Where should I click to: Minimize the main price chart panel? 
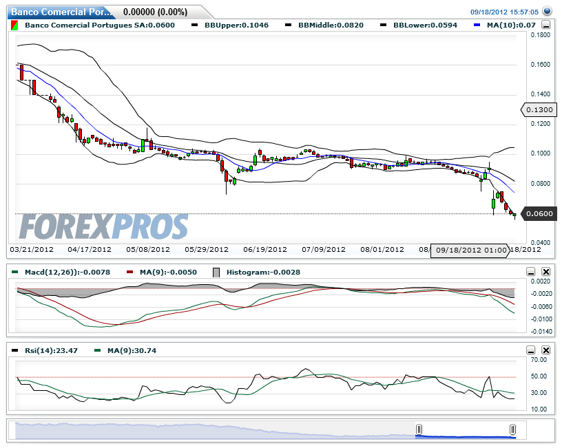coord(546,25)
